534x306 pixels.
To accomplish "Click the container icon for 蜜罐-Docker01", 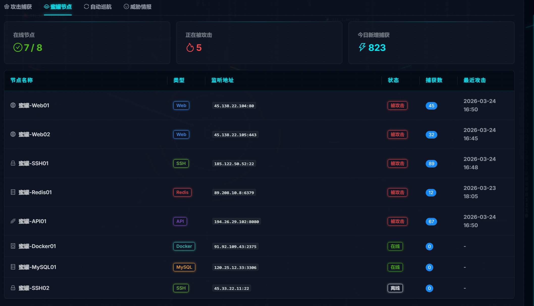I will [13, 246].
